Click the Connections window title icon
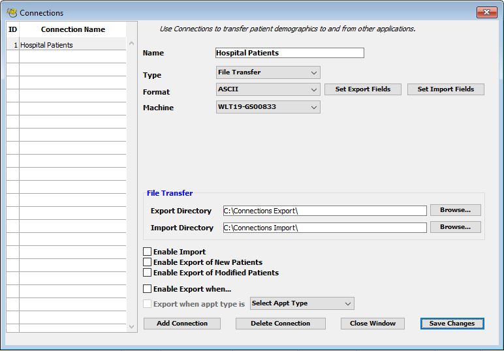 coord(11,12)
